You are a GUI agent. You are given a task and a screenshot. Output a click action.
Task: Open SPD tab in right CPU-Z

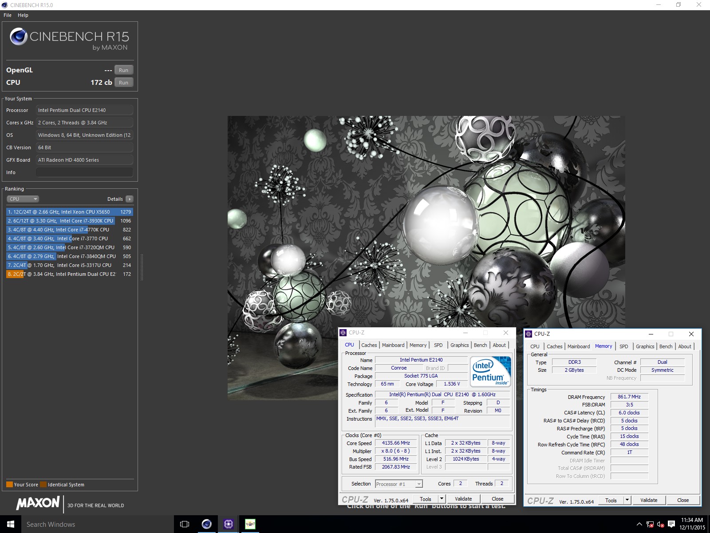coord(624,346)
